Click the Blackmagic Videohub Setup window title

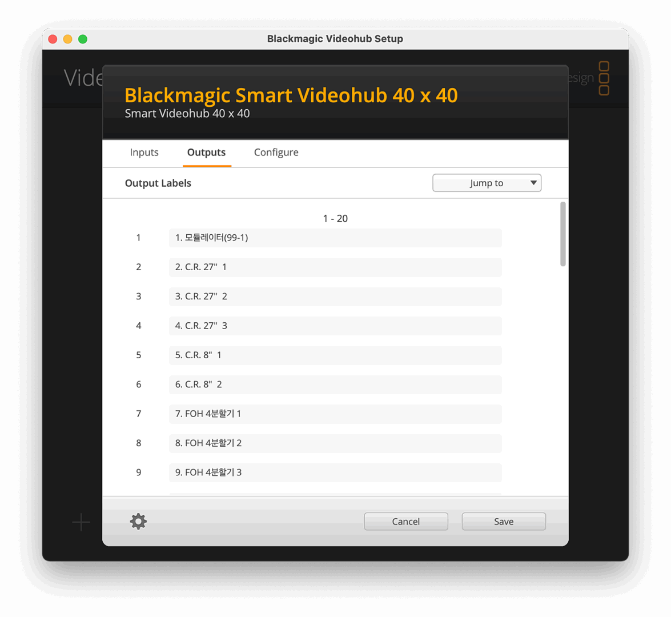click(x=335, y=38)
